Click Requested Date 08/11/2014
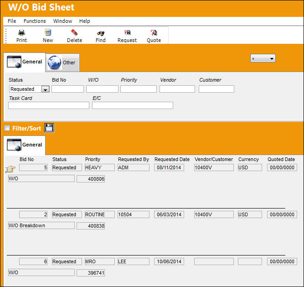The image size is (304, 287). pyautogui.click(x=169, y=167)
